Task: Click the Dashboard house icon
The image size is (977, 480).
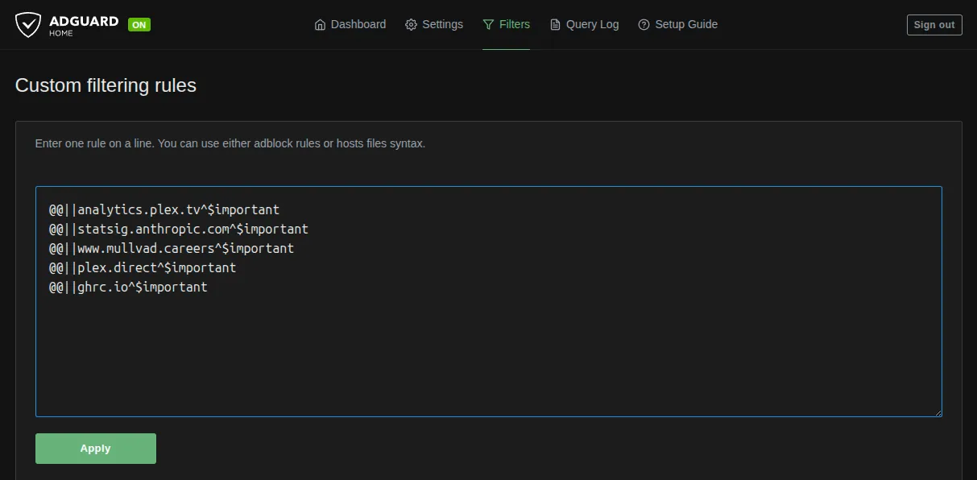Action: [x=319, y=24]
